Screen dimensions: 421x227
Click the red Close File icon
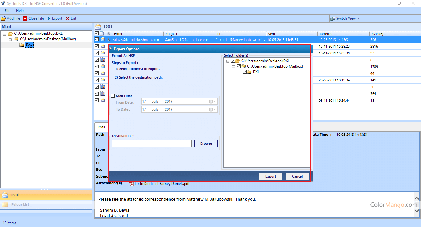coord(25,18)
